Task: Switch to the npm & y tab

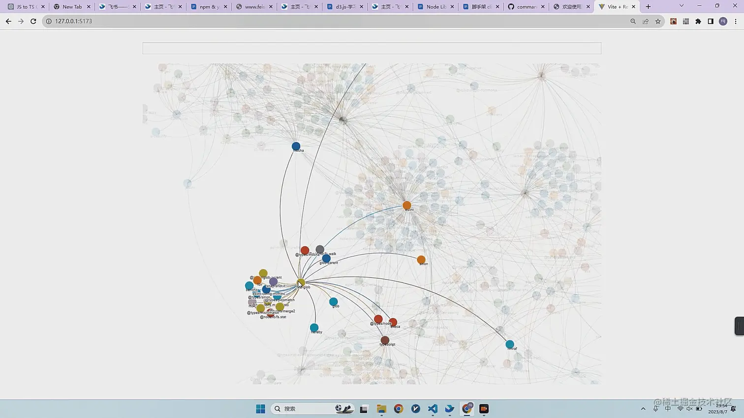Action: click(209, 7)
